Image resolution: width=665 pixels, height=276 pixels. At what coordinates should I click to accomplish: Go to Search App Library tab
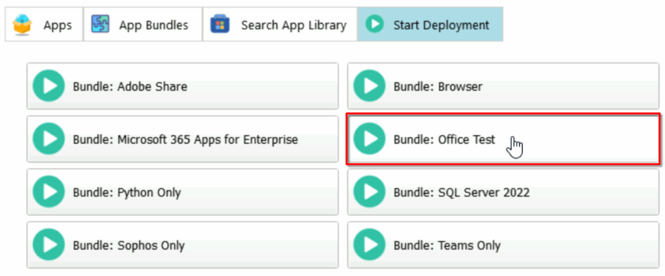[x=280, y=24]
